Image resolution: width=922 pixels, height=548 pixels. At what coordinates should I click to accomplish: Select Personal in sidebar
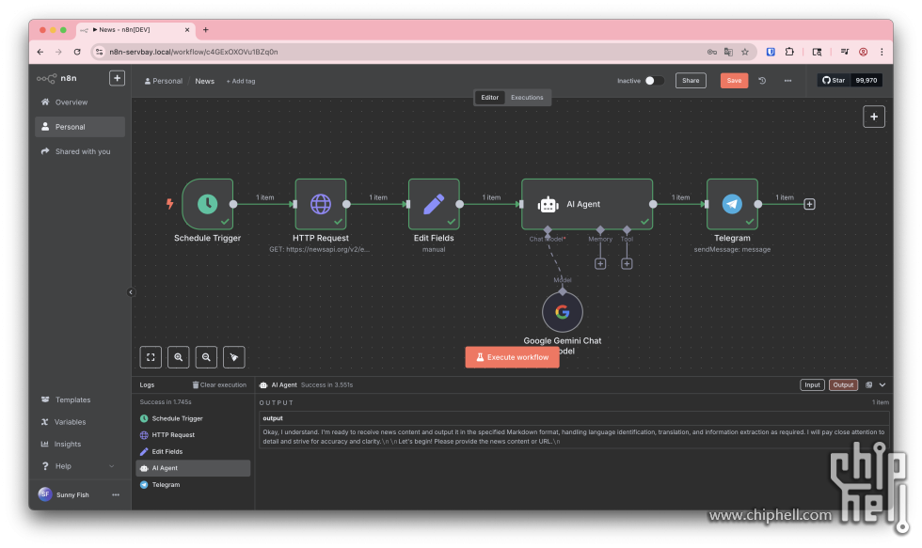80,127
